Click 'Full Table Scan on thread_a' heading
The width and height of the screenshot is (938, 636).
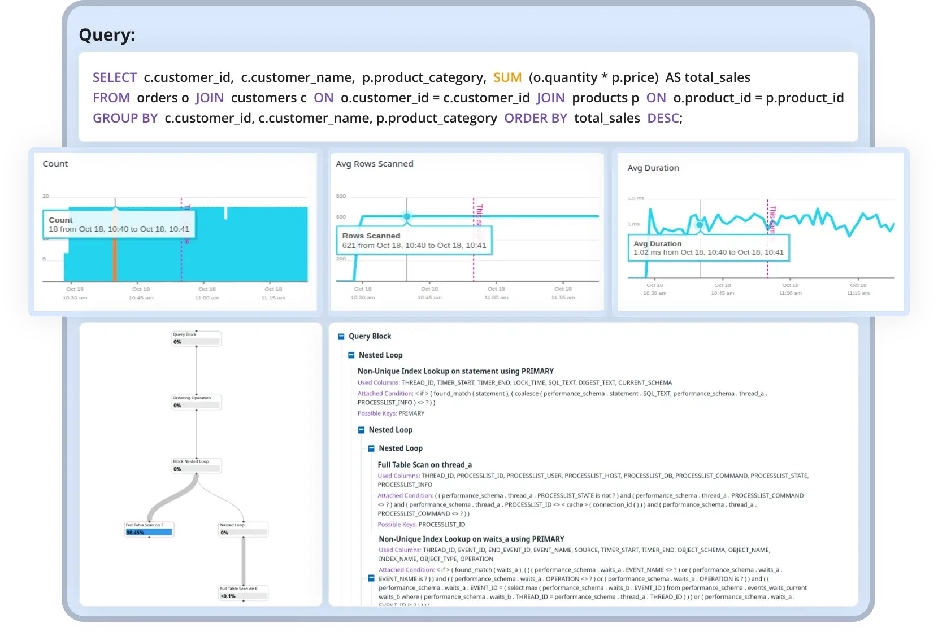click(x=424, y=465)
